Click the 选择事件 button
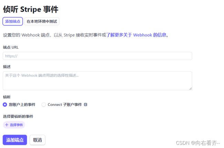This screenshot has height=148, width=224. click(14, 125)
